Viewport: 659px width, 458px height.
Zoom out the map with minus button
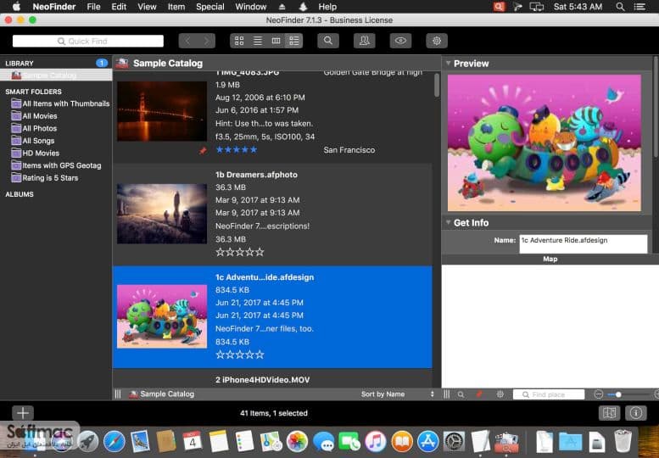(x=599, y=394)
